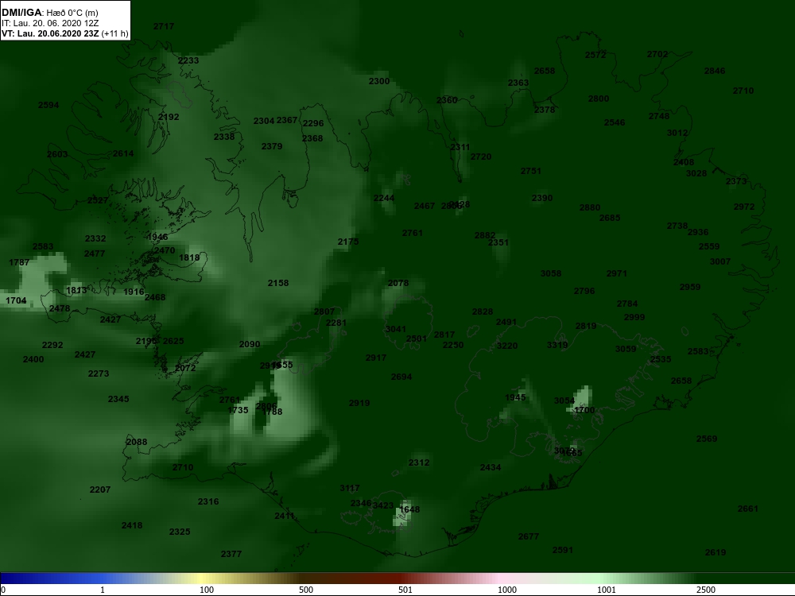Click the map value 3012
795x596 pixels.
point(677,133)
